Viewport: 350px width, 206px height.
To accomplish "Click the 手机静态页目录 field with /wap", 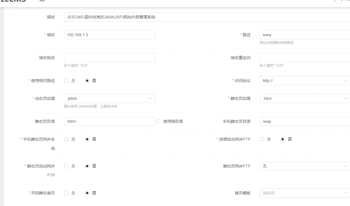I will pyautogui.click(x=305, y=121).
